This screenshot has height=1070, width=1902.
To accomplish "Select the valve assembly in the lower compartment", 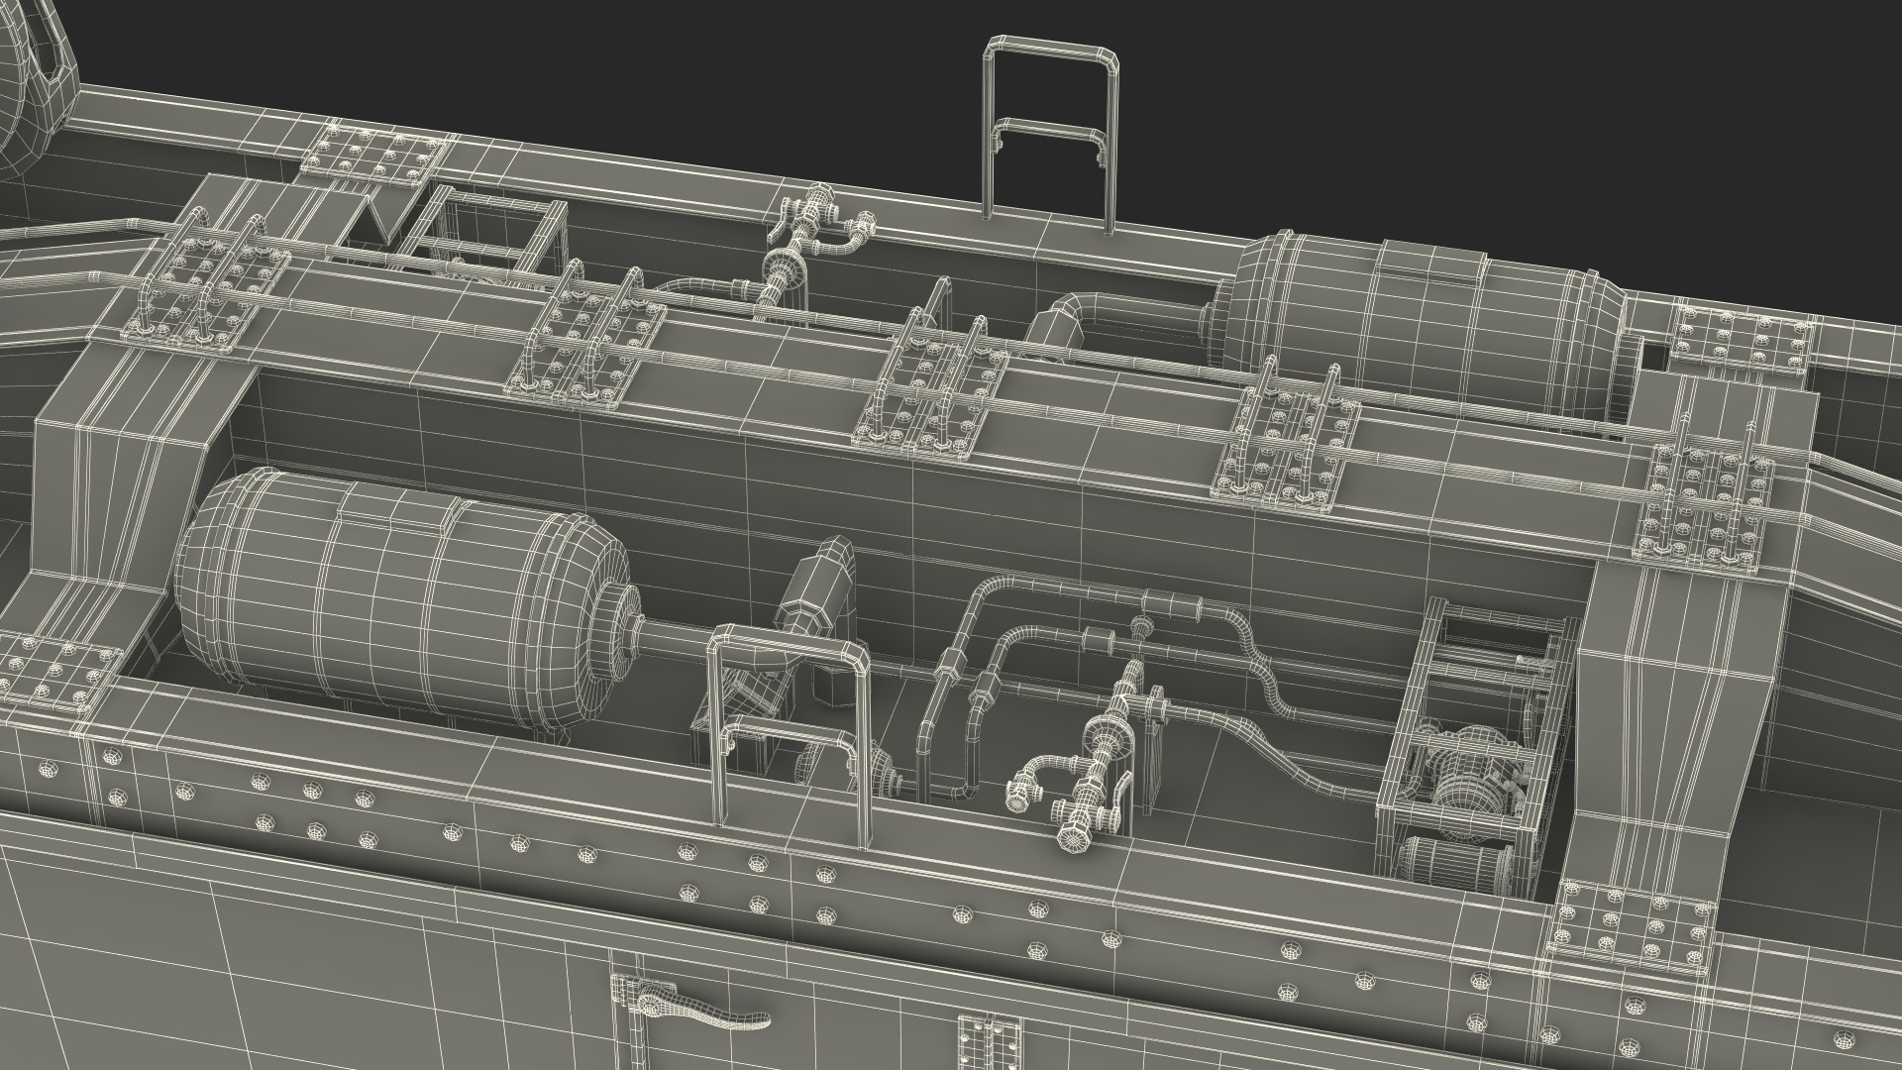I will coord(1100,763).
